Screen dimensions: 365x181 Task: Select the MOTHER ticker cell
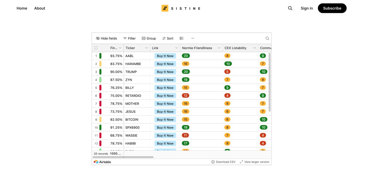coord(137,104)
